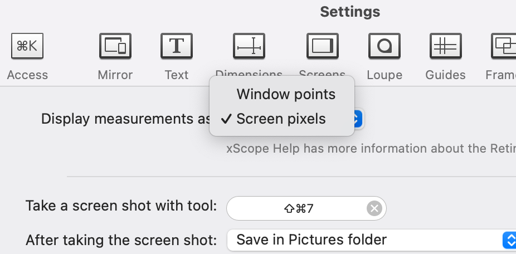Open the Loupe tool settings icon
The image size is (516, 254).
(x=384, y=46)
